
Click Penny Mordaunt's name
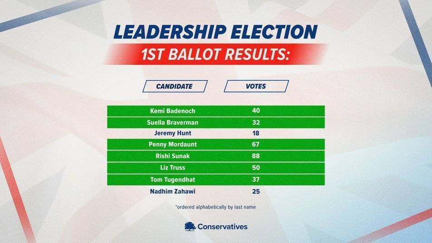(x=173, y=145)
